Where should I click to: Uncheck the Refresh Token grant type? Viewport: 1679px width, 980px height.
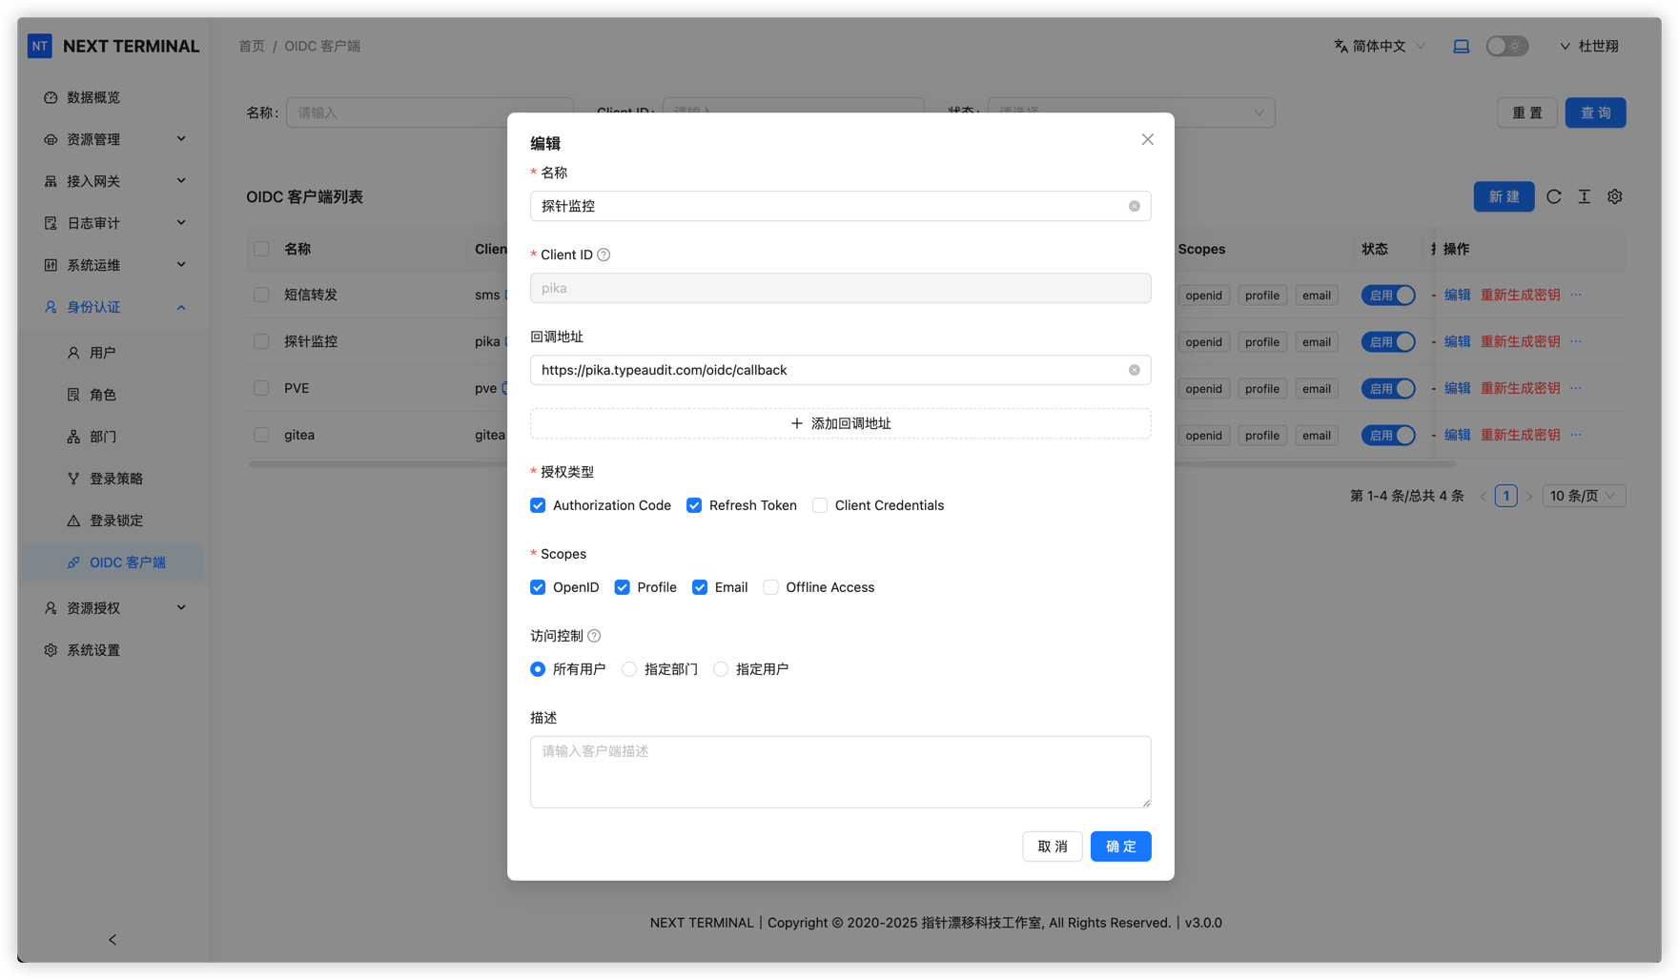694,505
